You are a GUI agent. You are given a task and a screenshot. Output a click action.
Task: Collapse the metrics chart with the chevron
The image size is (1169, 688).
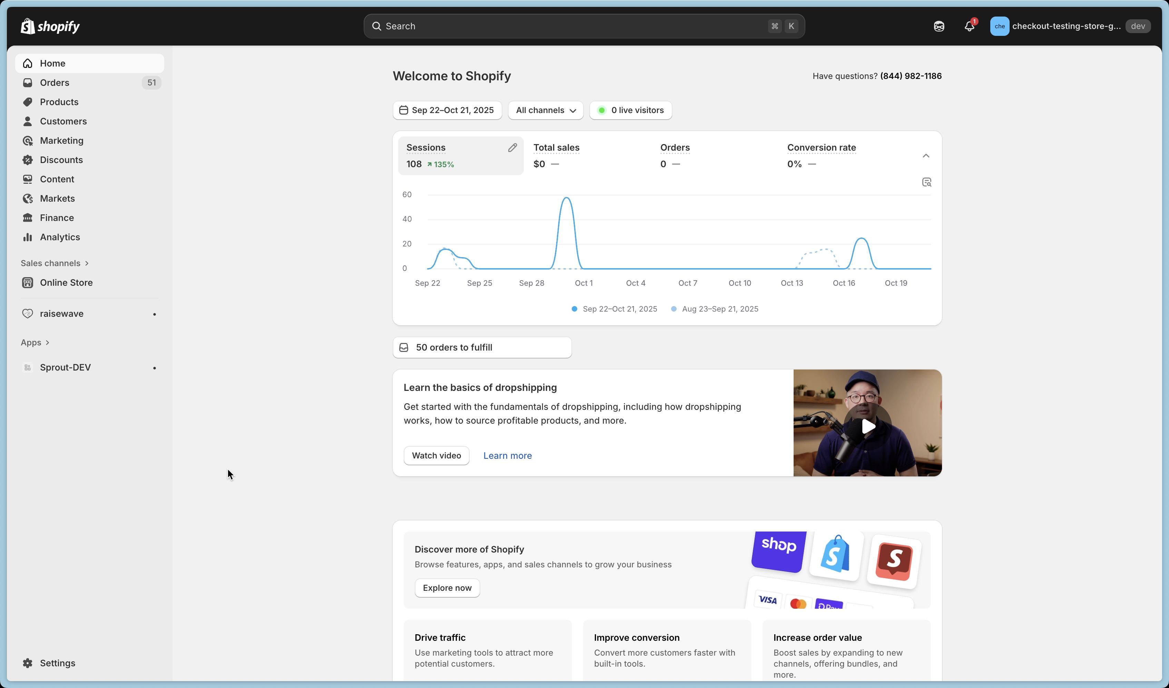click(926, 156)
